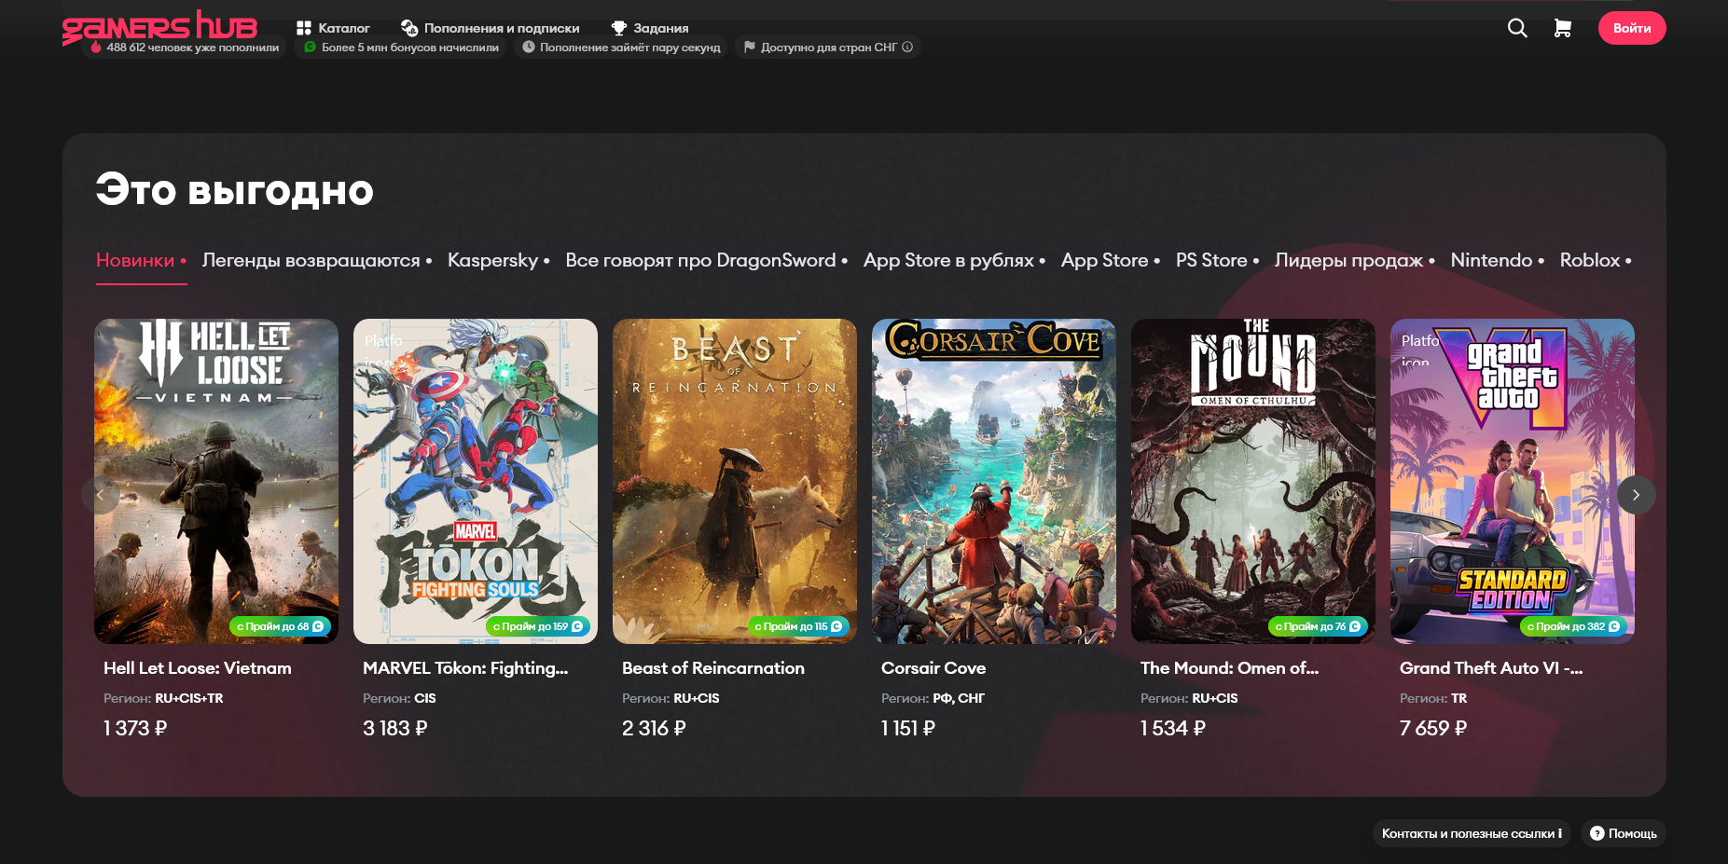Open the 'Лидеры продаж' tab

1354,260
